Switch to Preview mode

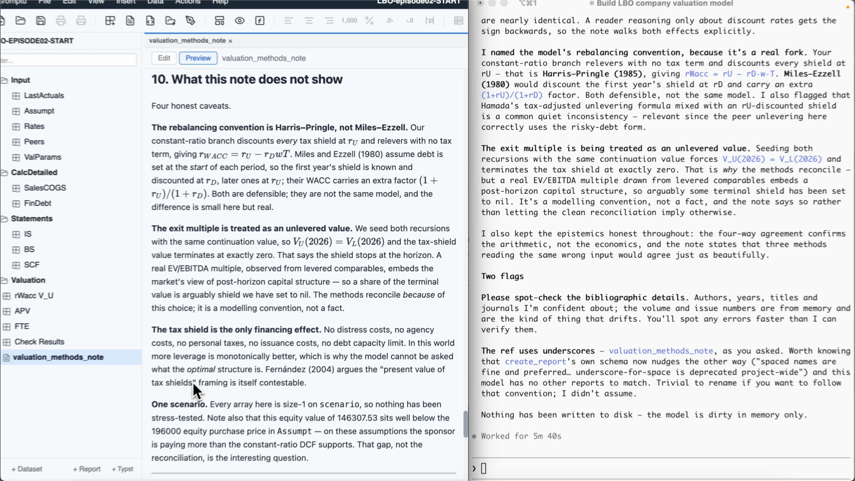point(198,58)
